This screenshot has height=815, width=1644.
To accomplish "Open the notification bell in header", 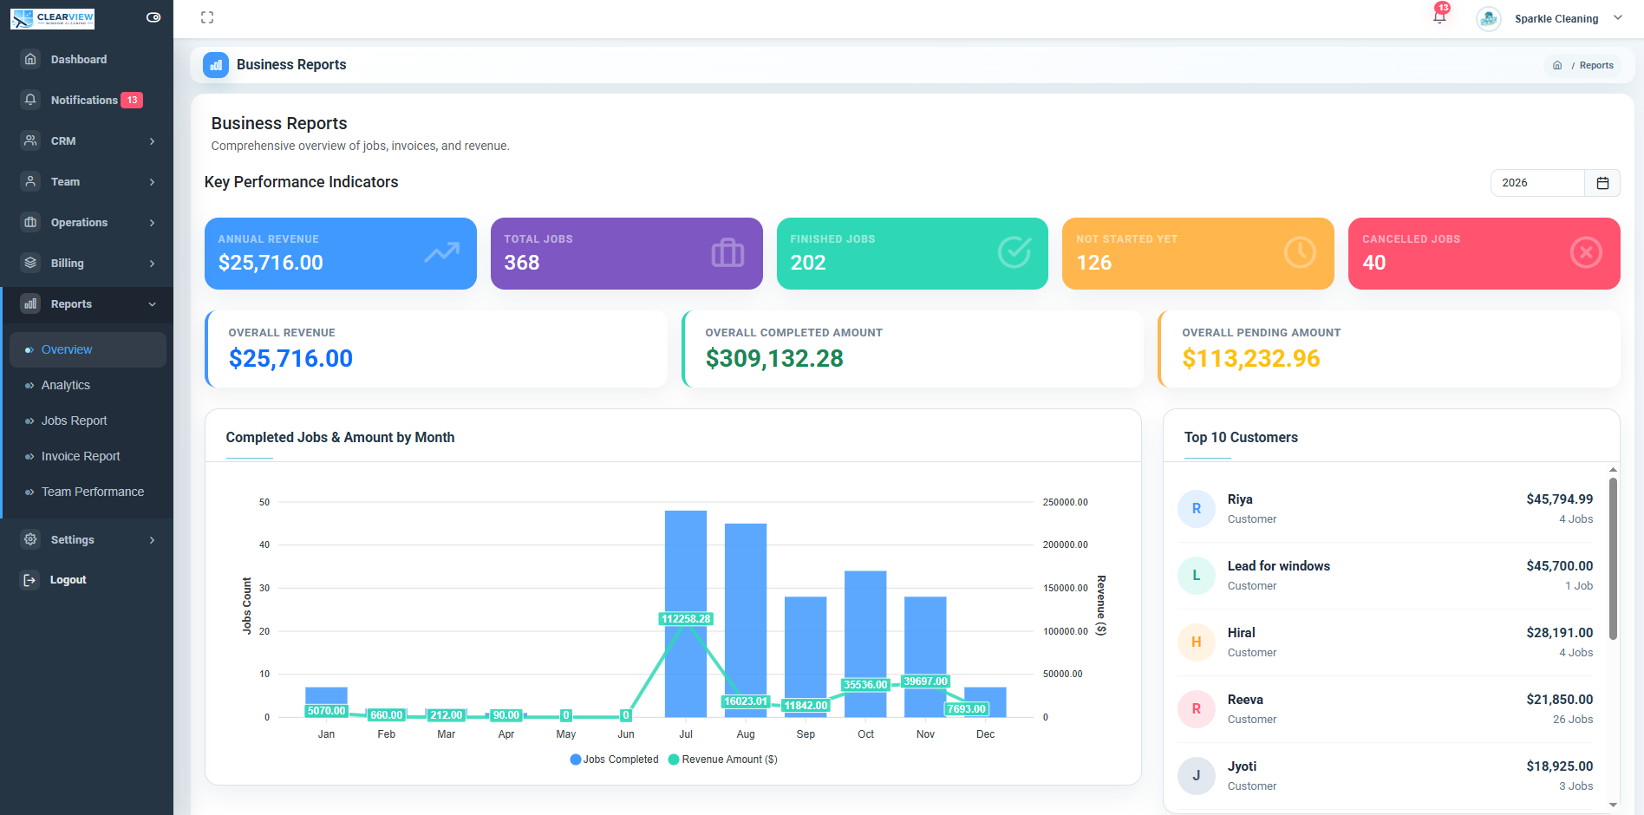I will pos(1439,16).
